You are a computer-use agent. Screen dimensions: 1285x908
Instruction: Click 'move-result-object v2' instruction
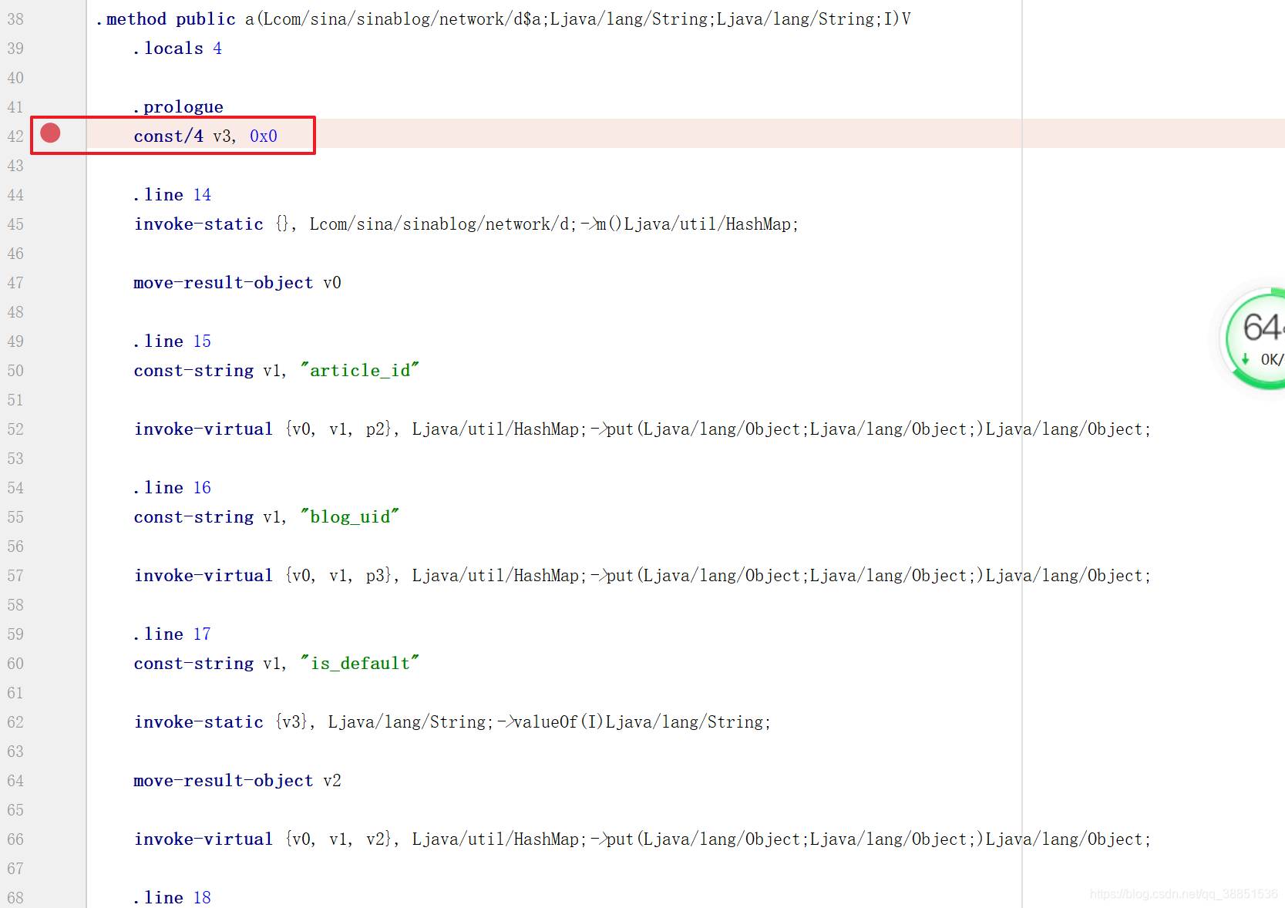(237, 781)
